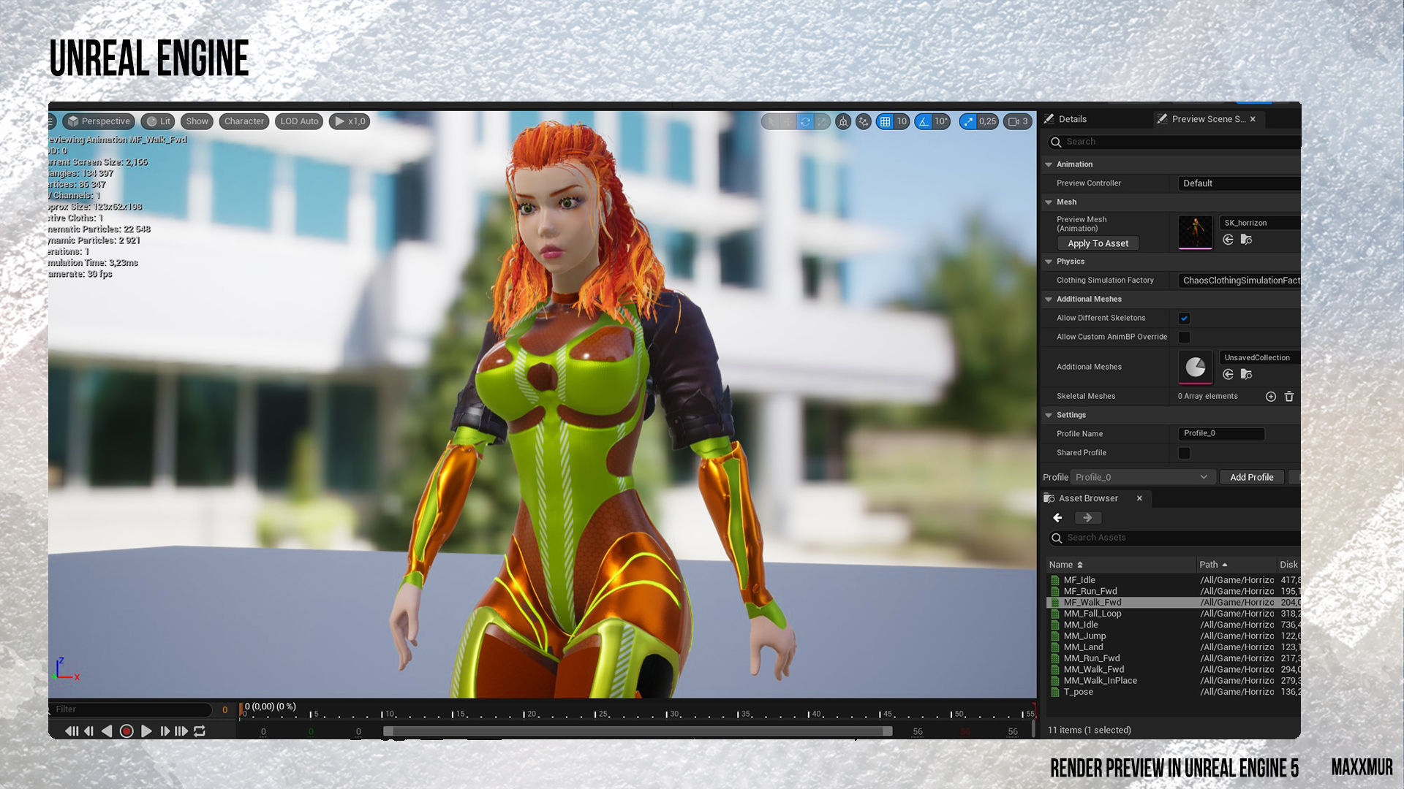Browse to SK_horrizon in content browser
This screenshot has width=1404, height=789.
1247,240
